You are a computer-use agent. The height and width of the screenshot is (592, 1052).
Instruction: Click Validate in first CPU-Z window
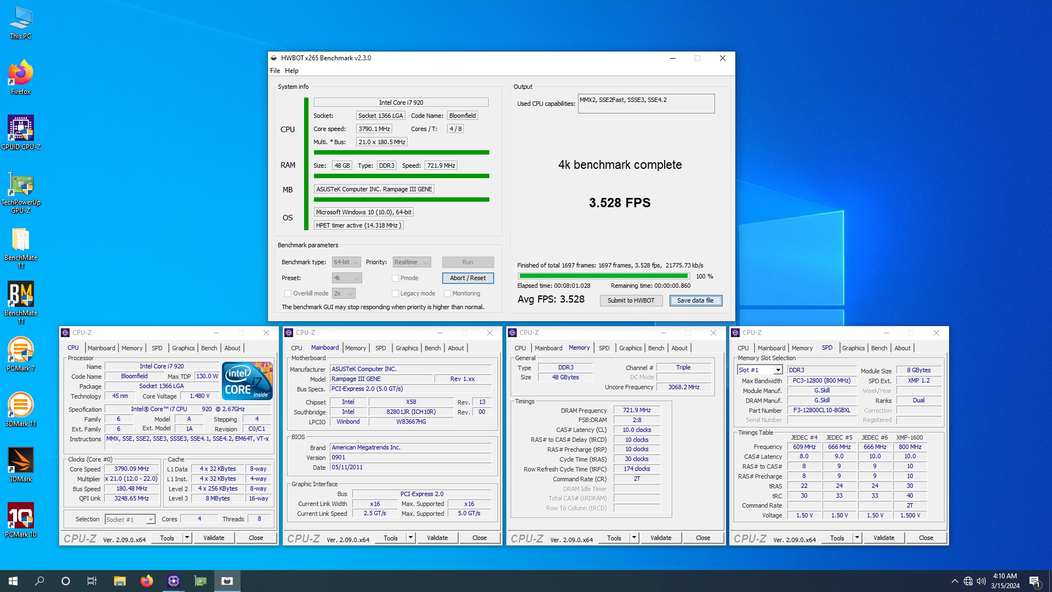tap(214, 538)
